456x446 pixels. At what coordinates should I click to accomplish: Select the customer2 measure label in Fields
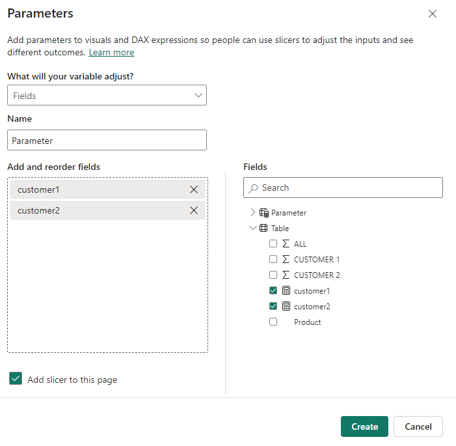312,307
